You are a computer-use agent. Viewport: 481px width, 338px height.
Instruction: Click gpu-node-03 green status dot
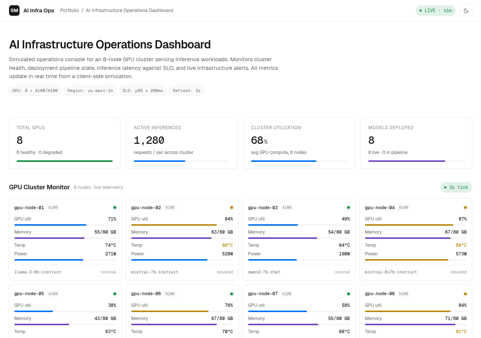[348, 207]
